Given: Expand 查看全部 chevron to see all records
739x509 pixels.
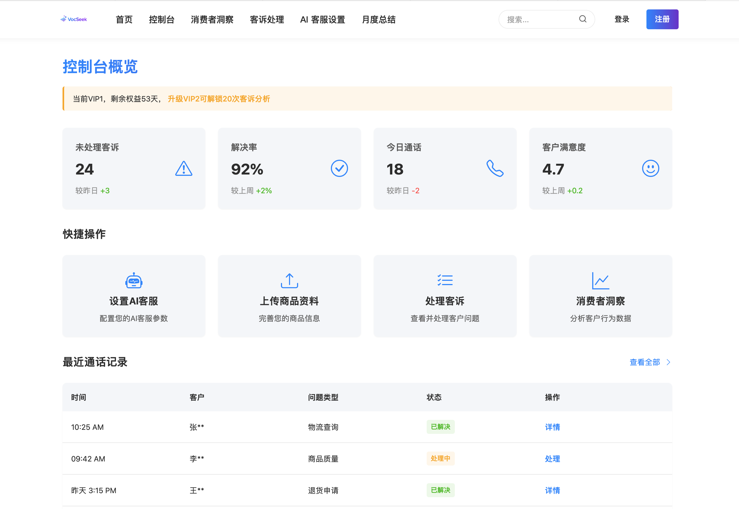Looking at the screenshot, I should coord(668,362).
